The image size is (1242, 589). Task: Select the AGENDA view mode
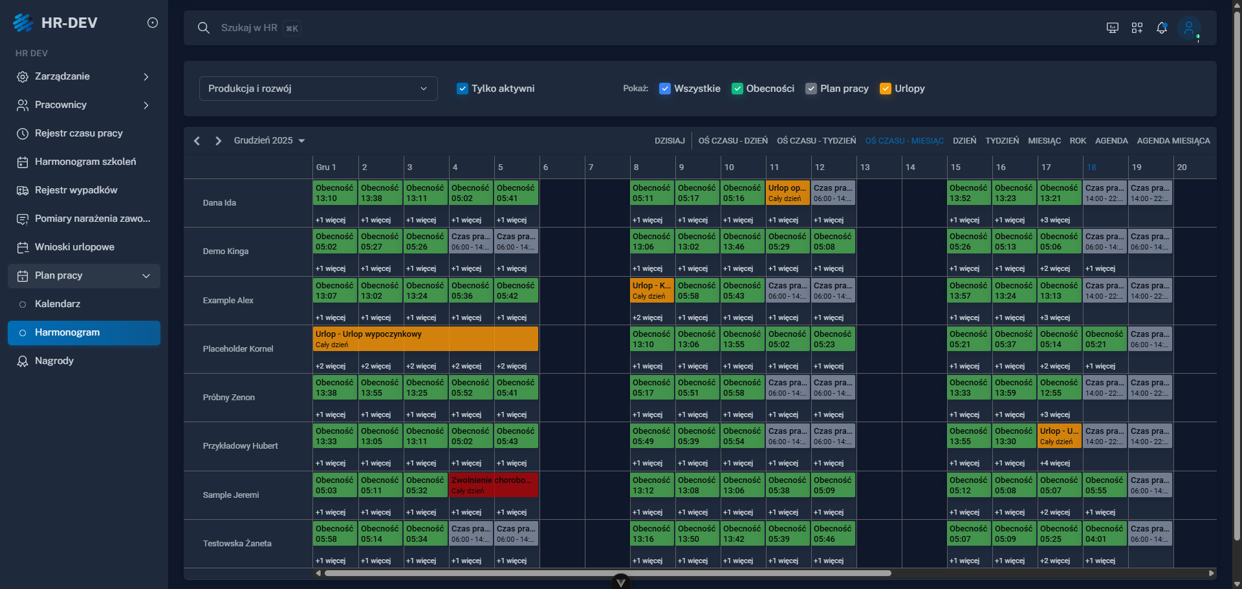(1111, 140)
